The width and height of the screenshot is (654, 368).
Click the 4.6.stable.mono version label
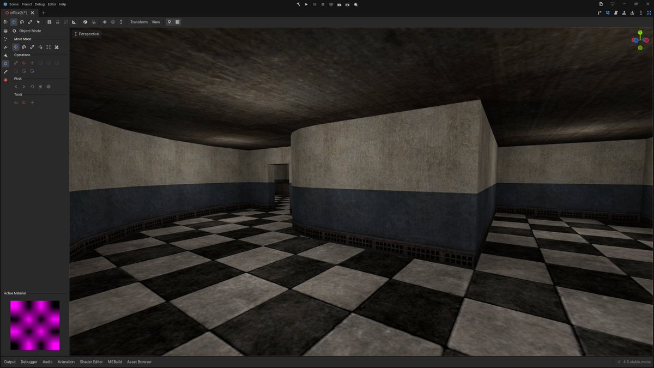pos(637,362)
